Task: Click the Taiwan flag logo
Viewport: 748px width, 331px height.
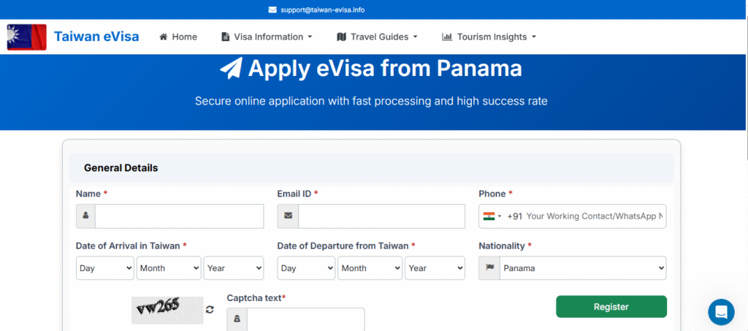Action: 26,37
